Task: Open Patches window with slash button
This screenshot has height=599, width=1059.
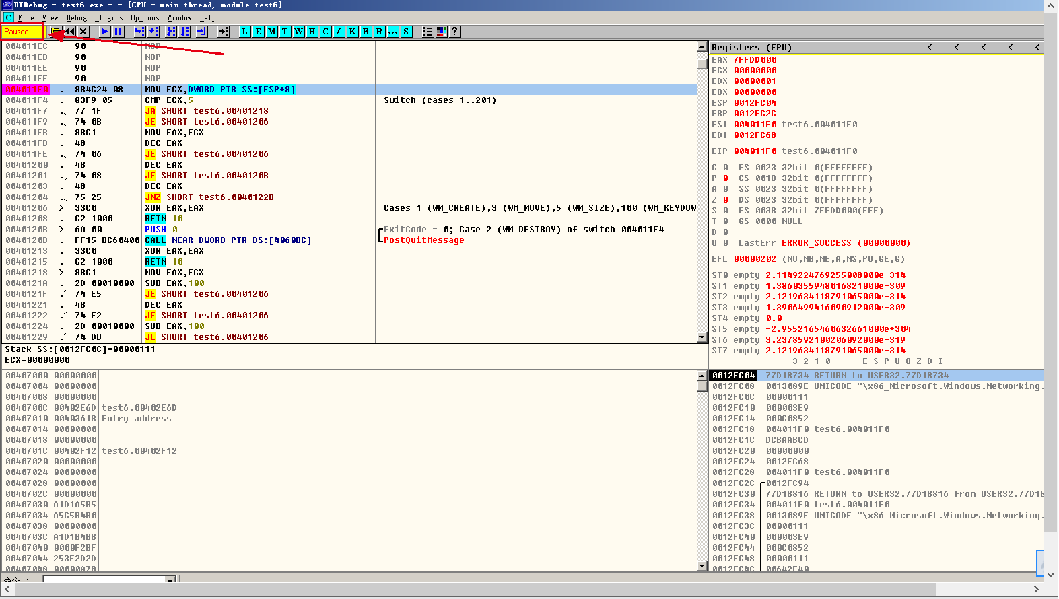Action: click(339, 32)
